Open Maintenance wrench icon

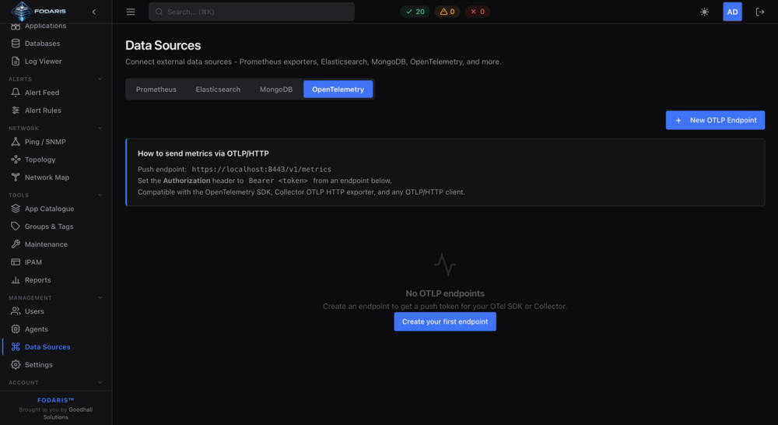16,244
